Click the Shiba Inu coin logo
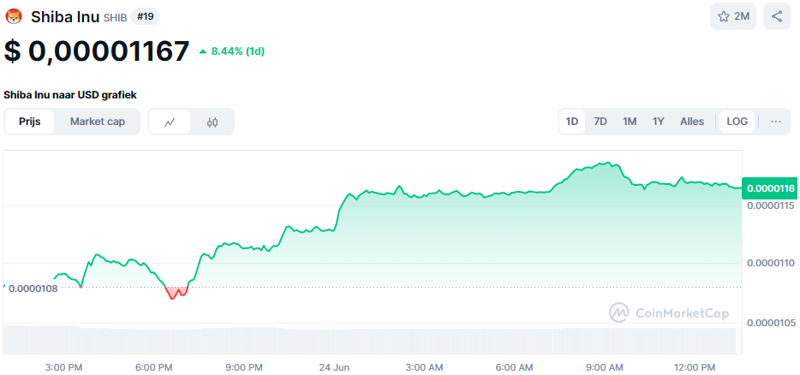 [13, 16]
